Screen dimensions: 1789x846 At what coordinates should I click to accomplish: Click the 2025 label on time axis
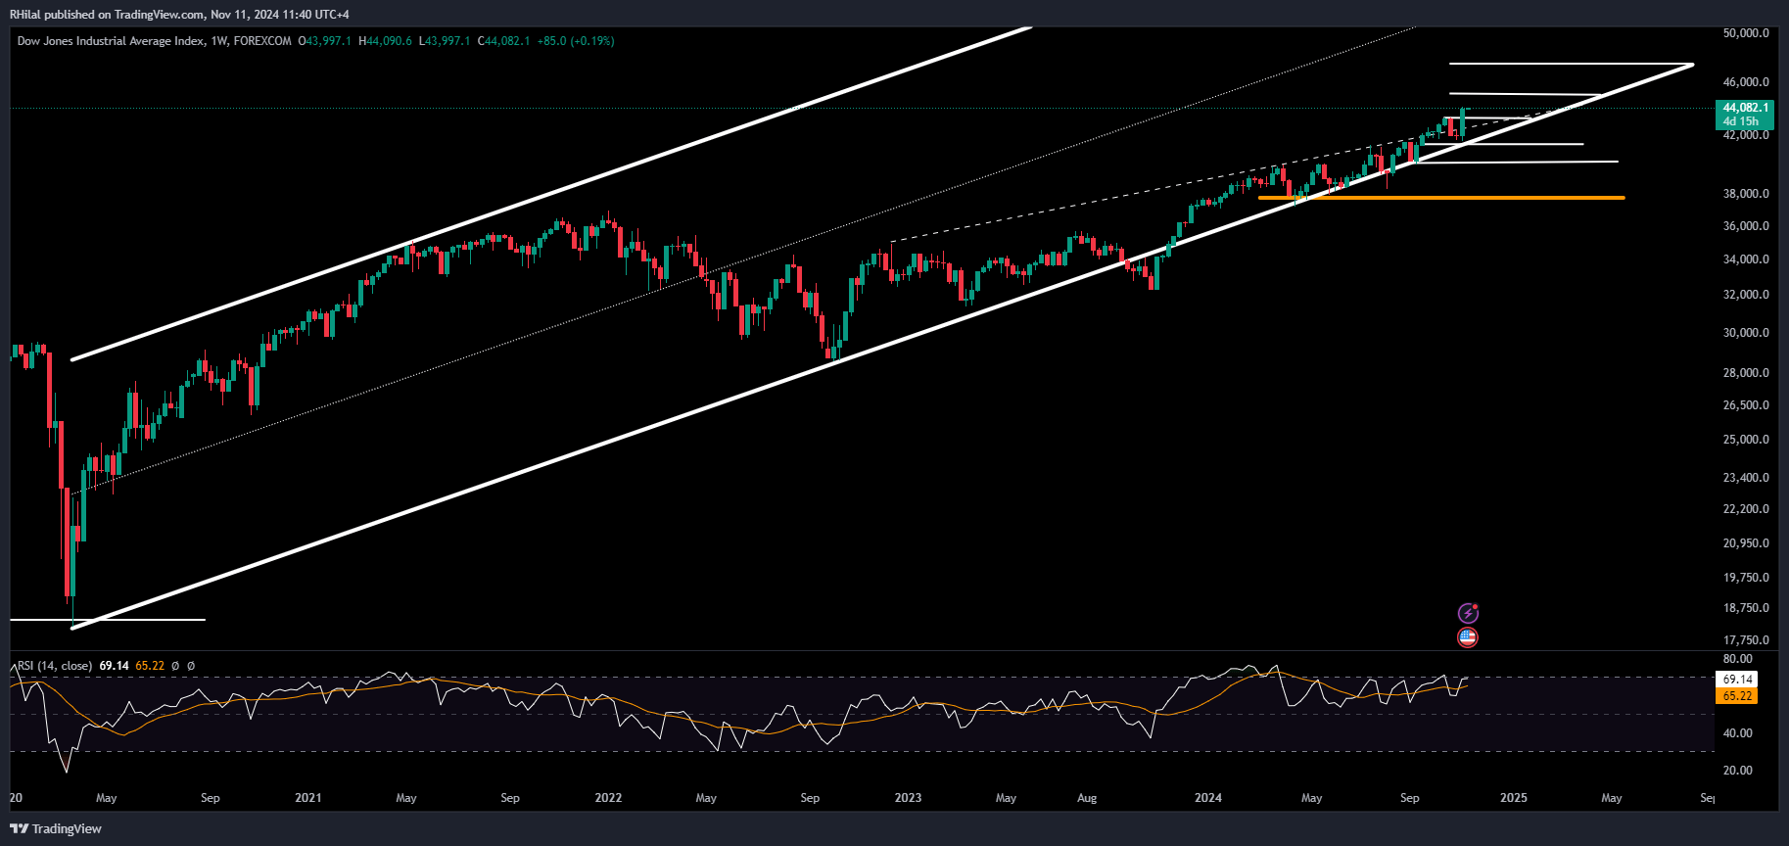click(x=1514, y=798)
